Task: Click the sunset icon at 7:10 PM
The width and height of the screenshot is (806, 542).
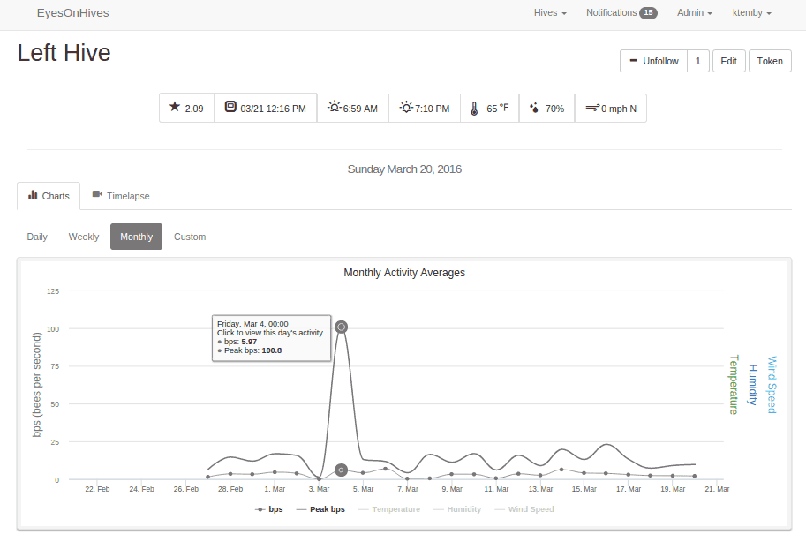Action: 406,107
